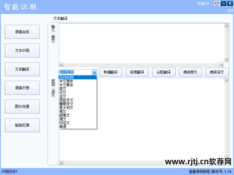Viewport: 234px width, 175px height.
Task: Choose 西班牙文 from the language list
Action: tap(78, 100)
